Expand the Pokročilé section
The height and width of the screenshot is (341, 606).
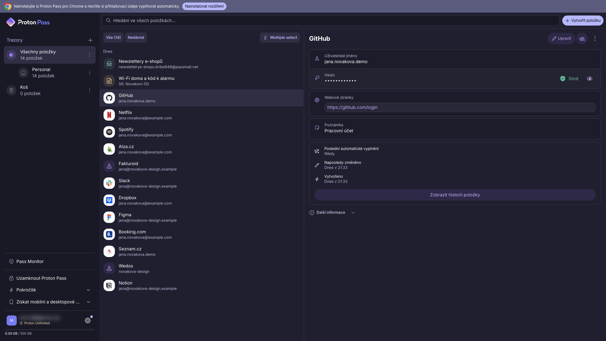[x=50, y=290]
